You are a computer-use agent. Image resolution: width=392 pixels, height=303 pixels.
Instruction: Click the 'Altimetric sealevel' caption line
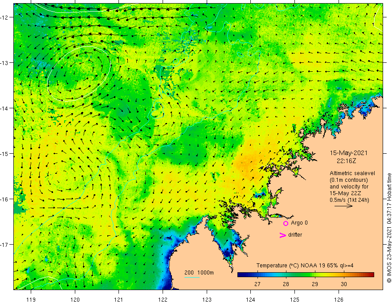pyautogui.click(x=352, y=173)
